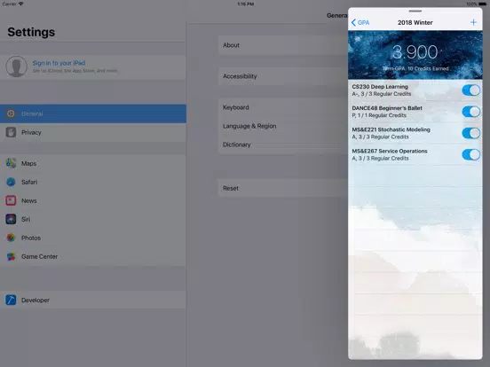The height and width of the screenshot is (367, 490).
Task: Open Maps settings
Action: click(x=93, y=163)
